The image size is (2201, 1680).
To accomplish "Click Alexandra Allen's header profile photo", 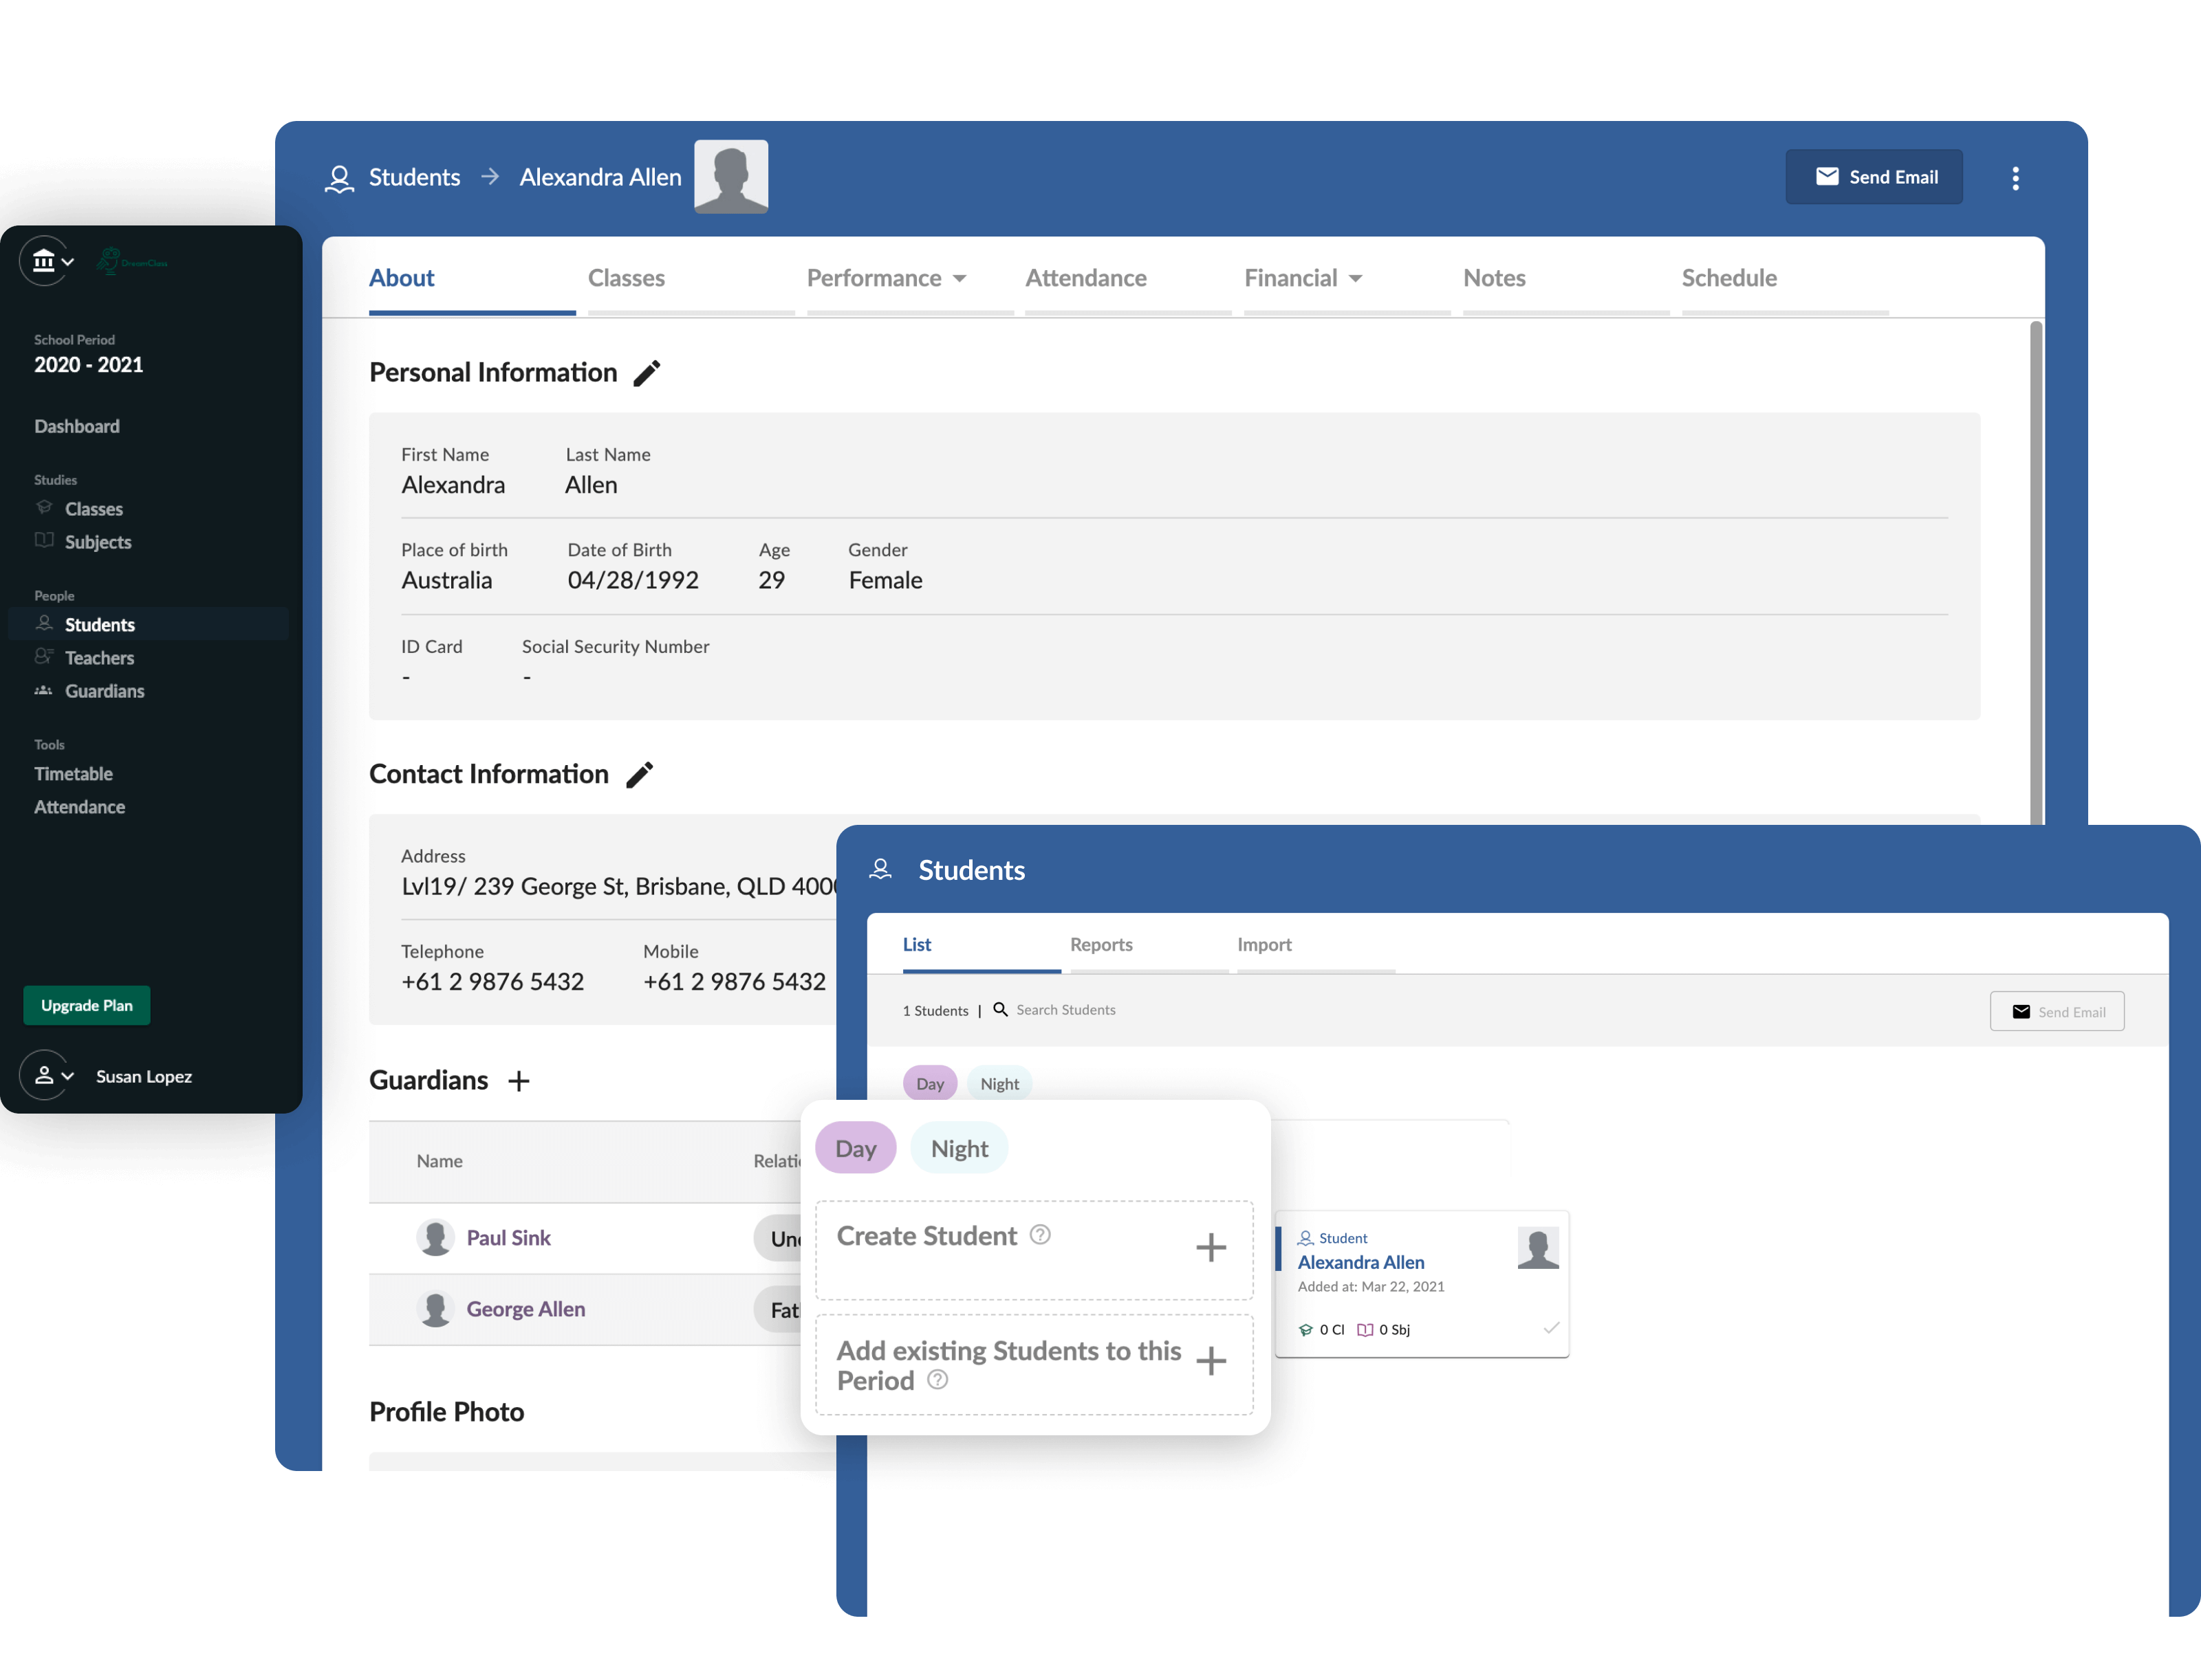I will 731,176.
